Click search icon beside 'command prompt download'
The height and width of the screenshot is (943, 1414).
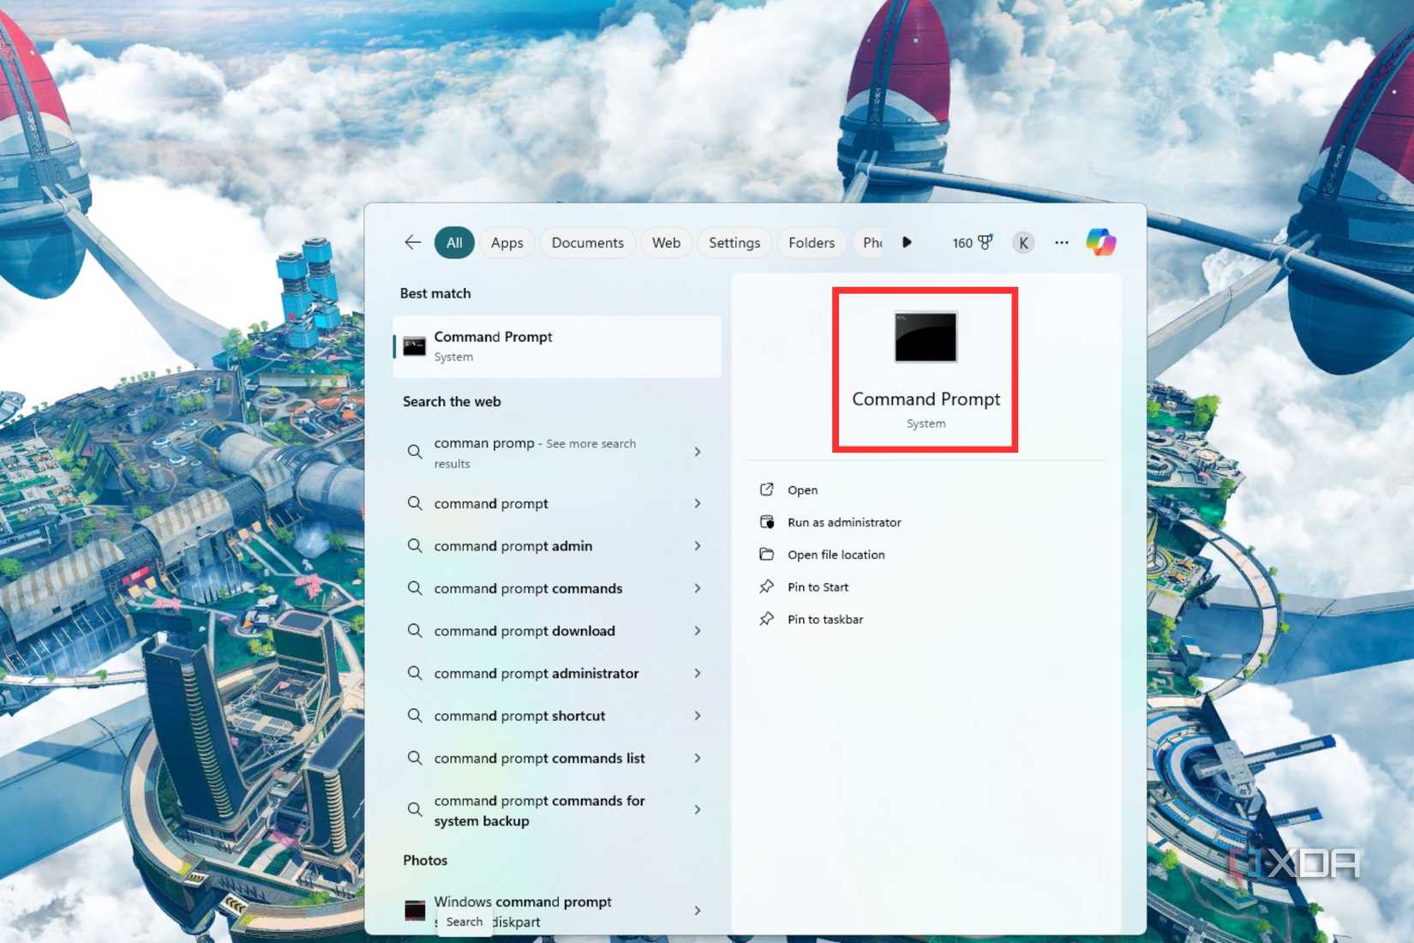click(415, 631)
